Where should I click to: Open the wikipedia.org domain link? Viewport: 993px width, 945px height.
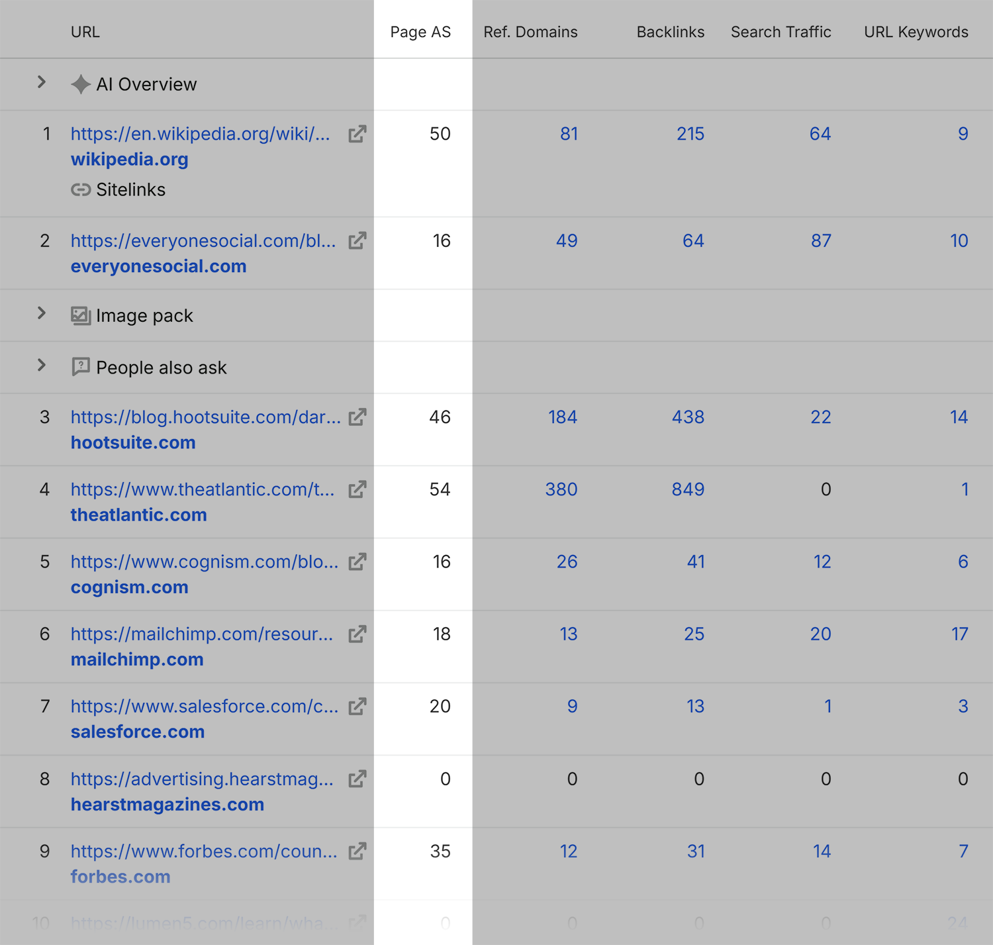point(130,160)
